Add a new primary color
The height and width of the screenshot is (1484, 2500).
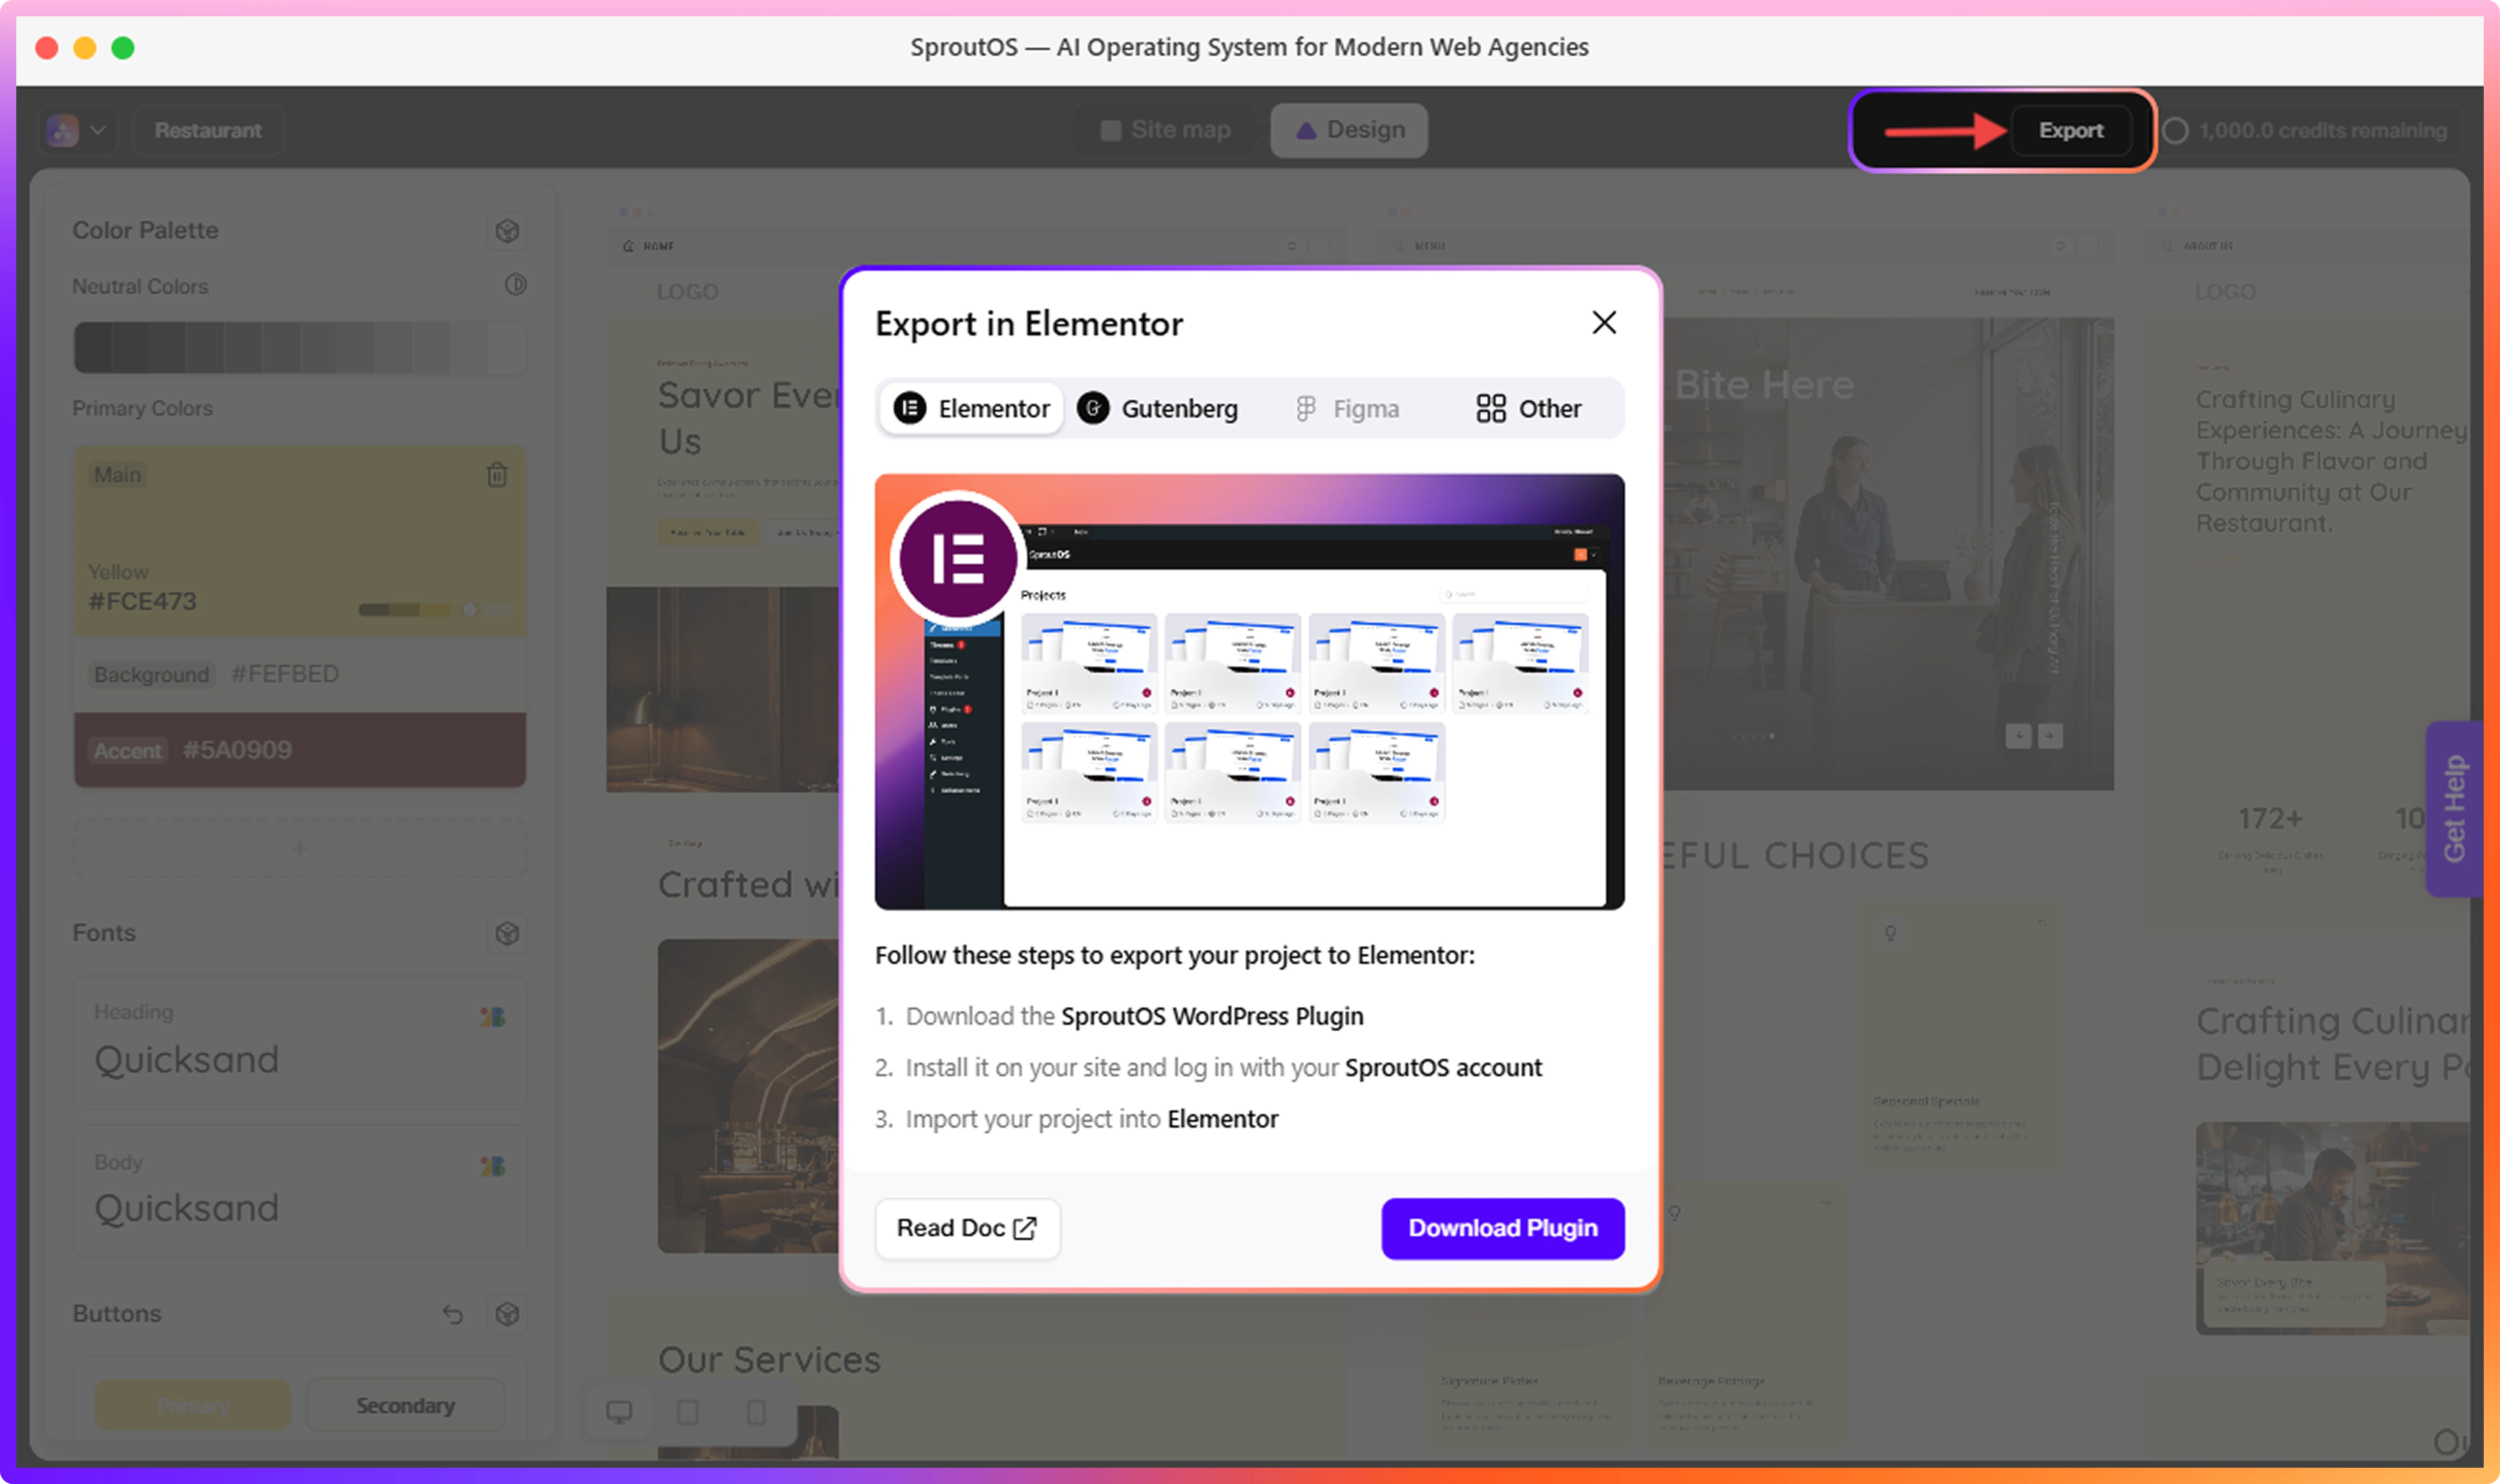(300, 848)
